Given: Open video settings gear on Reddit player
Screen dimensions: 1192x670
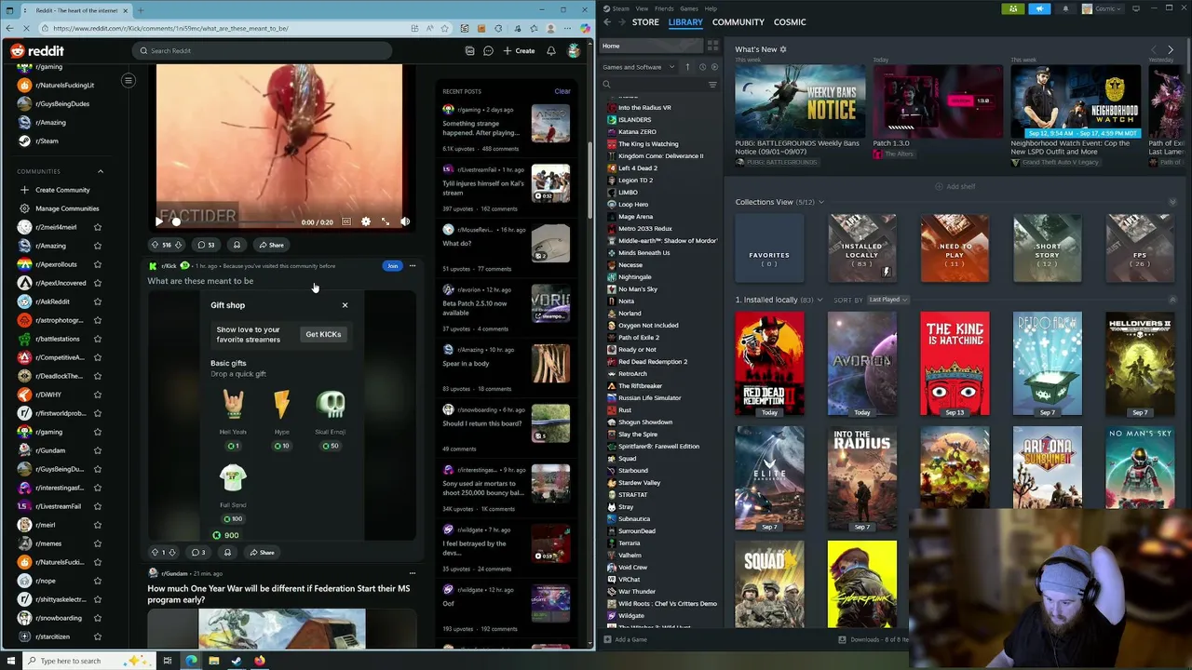Looking at the screenshot, I should click(365, 221).
